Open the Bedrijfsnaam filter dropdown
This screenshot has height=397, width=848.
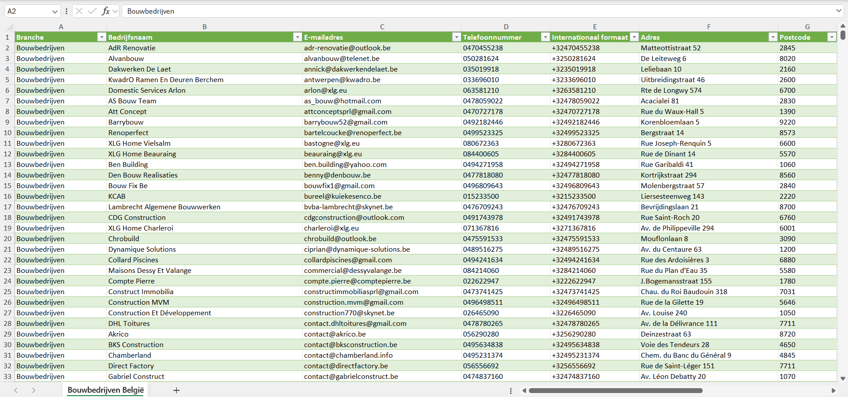(x=297, y=38)
